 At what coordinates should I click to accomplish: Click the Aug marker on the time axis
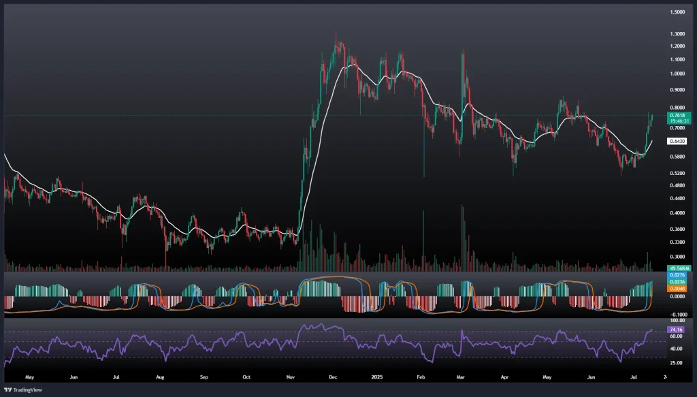[161, 375]
